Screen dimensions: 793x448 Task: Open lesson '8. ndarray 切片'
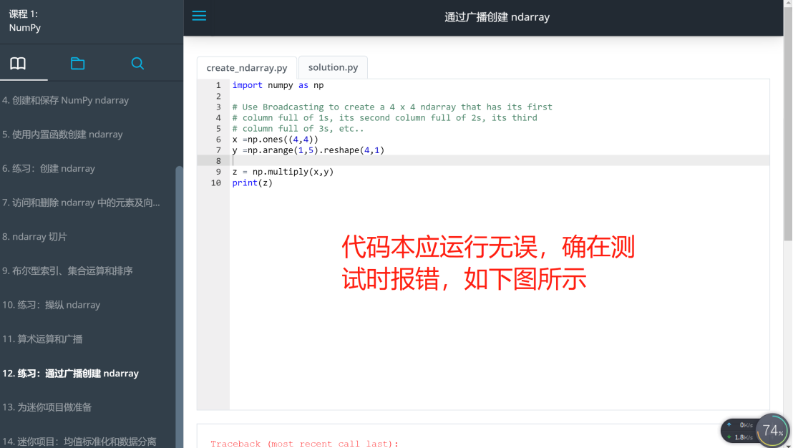(43, 236)
